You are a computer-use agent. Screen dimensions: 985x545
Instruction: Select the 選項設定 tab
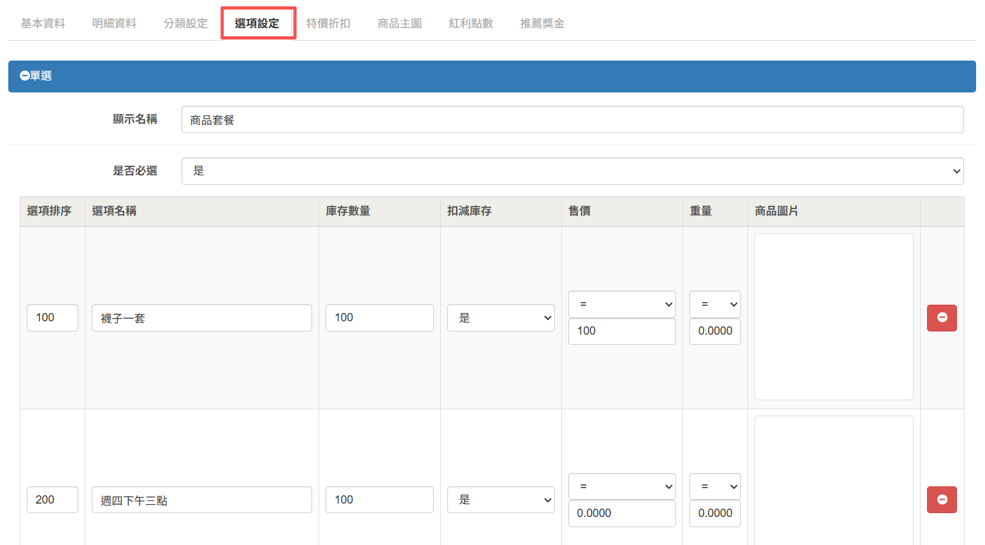coord(257,24)
